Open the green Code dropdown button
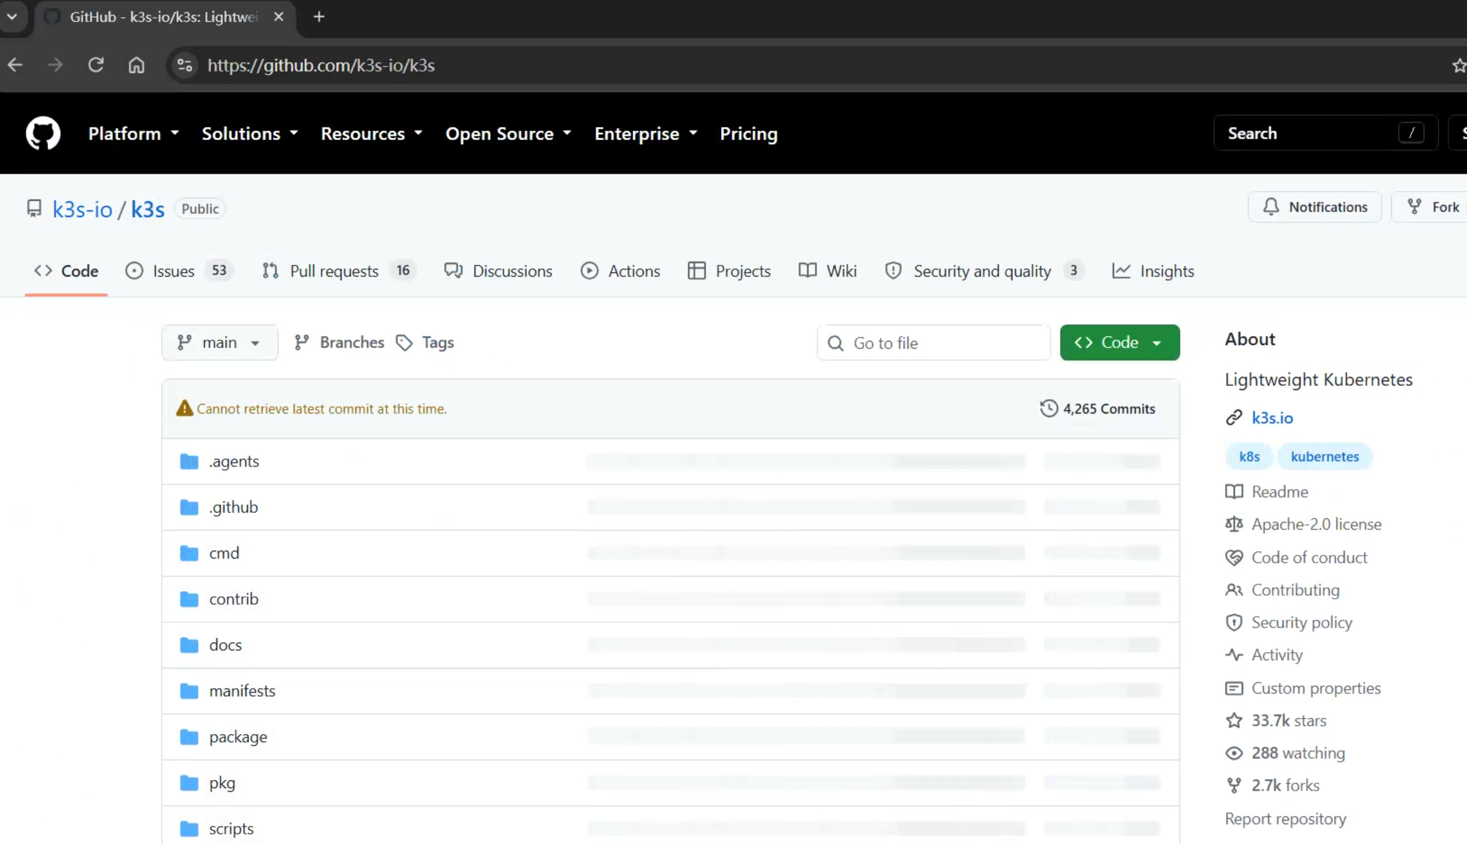Viewport: 1467px width, 844px height. click(x=1119, y=343)
